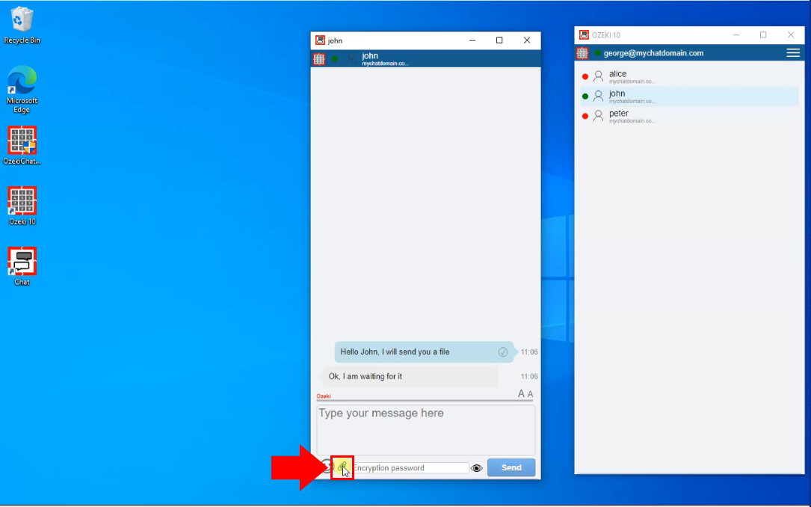This screenshot has width=811, height=507.
Task: Toggle encryption password visibility eye icon
Action: [477, 468]
